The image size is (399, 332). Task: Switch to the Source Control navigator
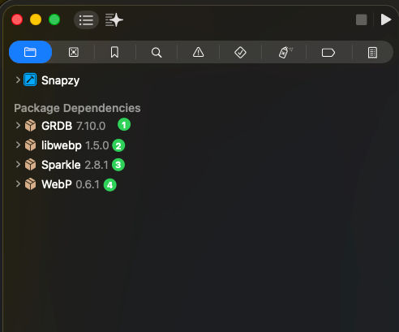click(x=74, y=52)
